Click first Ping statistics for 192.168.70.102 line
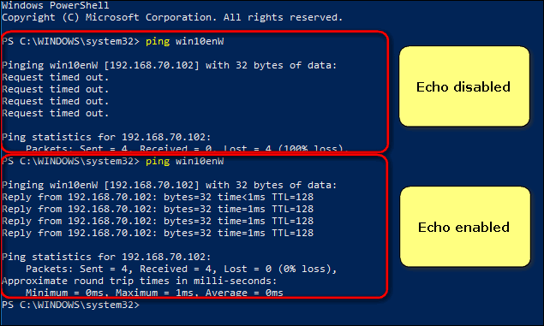The height and width of the screenshot is (326, 544). pyautogui.click(x=106, y=137)
